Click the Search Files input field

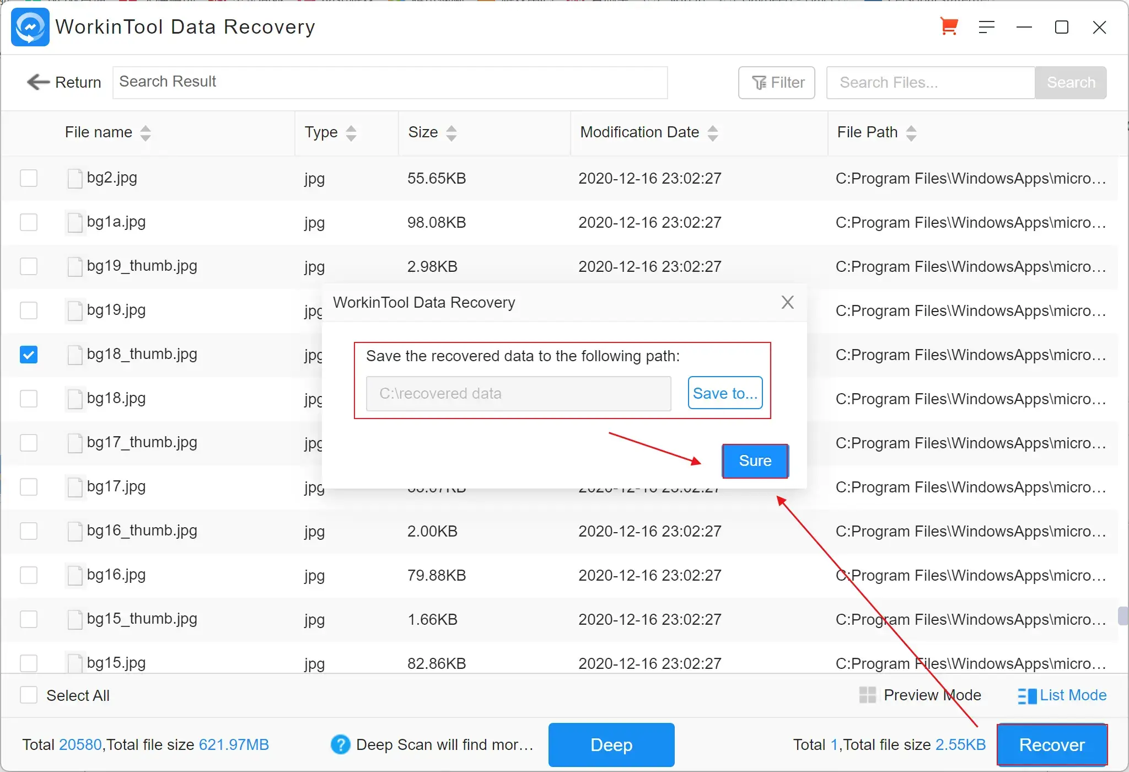tap(931, 83)
